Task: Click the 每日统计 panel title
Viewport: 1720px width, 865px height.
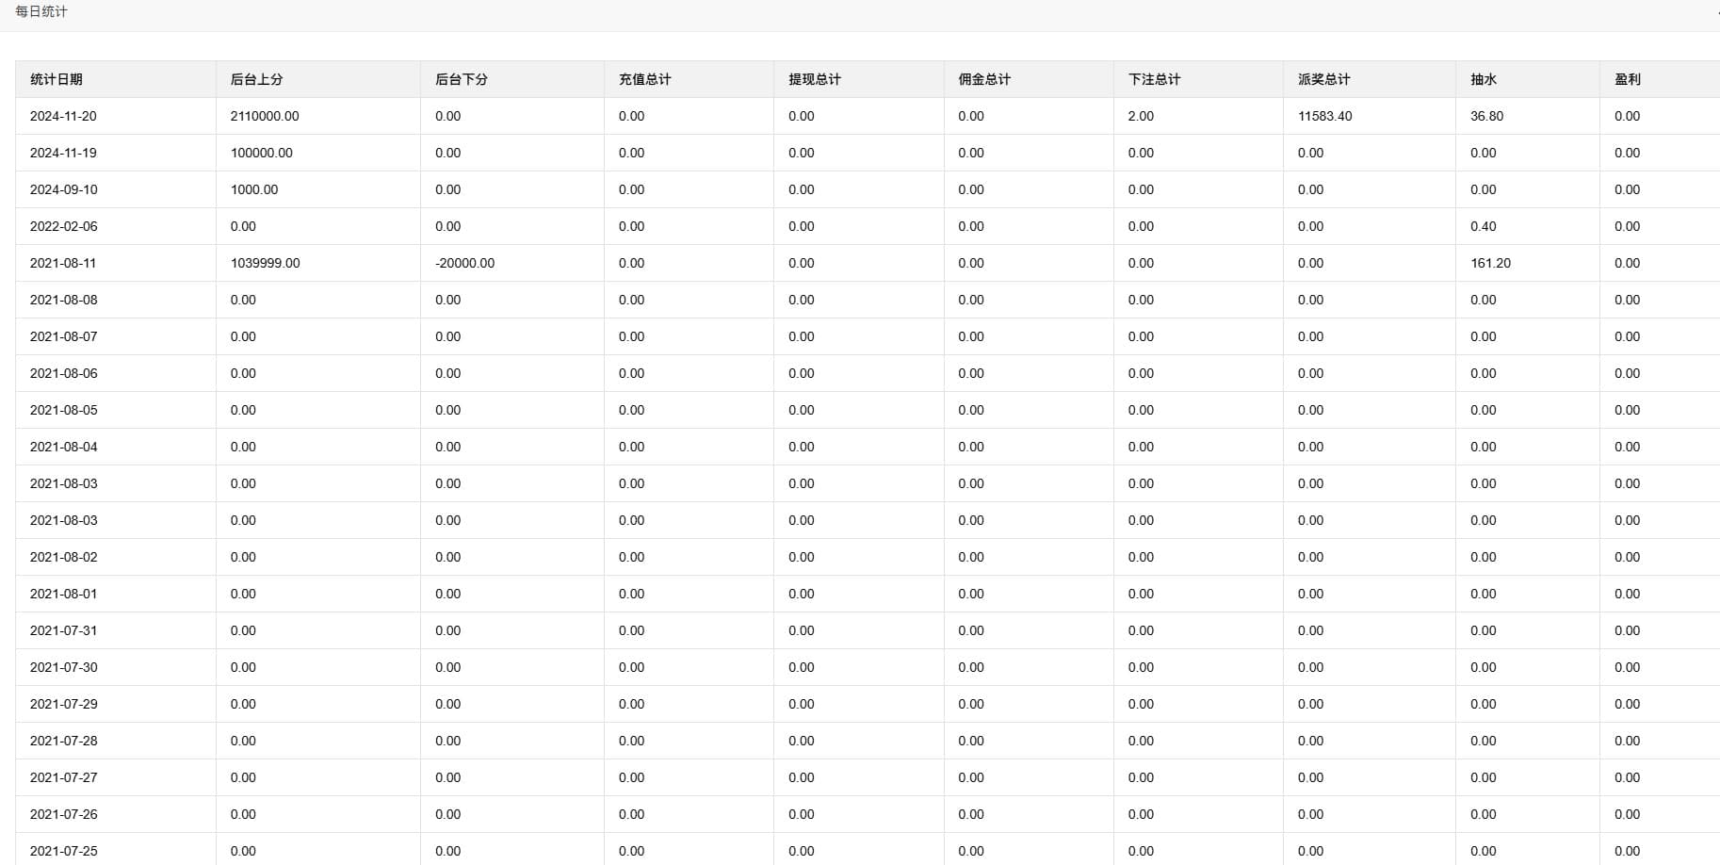Action: tap(41, 11)
